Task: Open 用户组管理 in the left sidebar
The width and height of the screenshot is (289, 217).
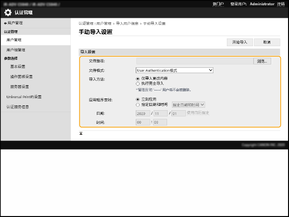Action: point(16,50)
